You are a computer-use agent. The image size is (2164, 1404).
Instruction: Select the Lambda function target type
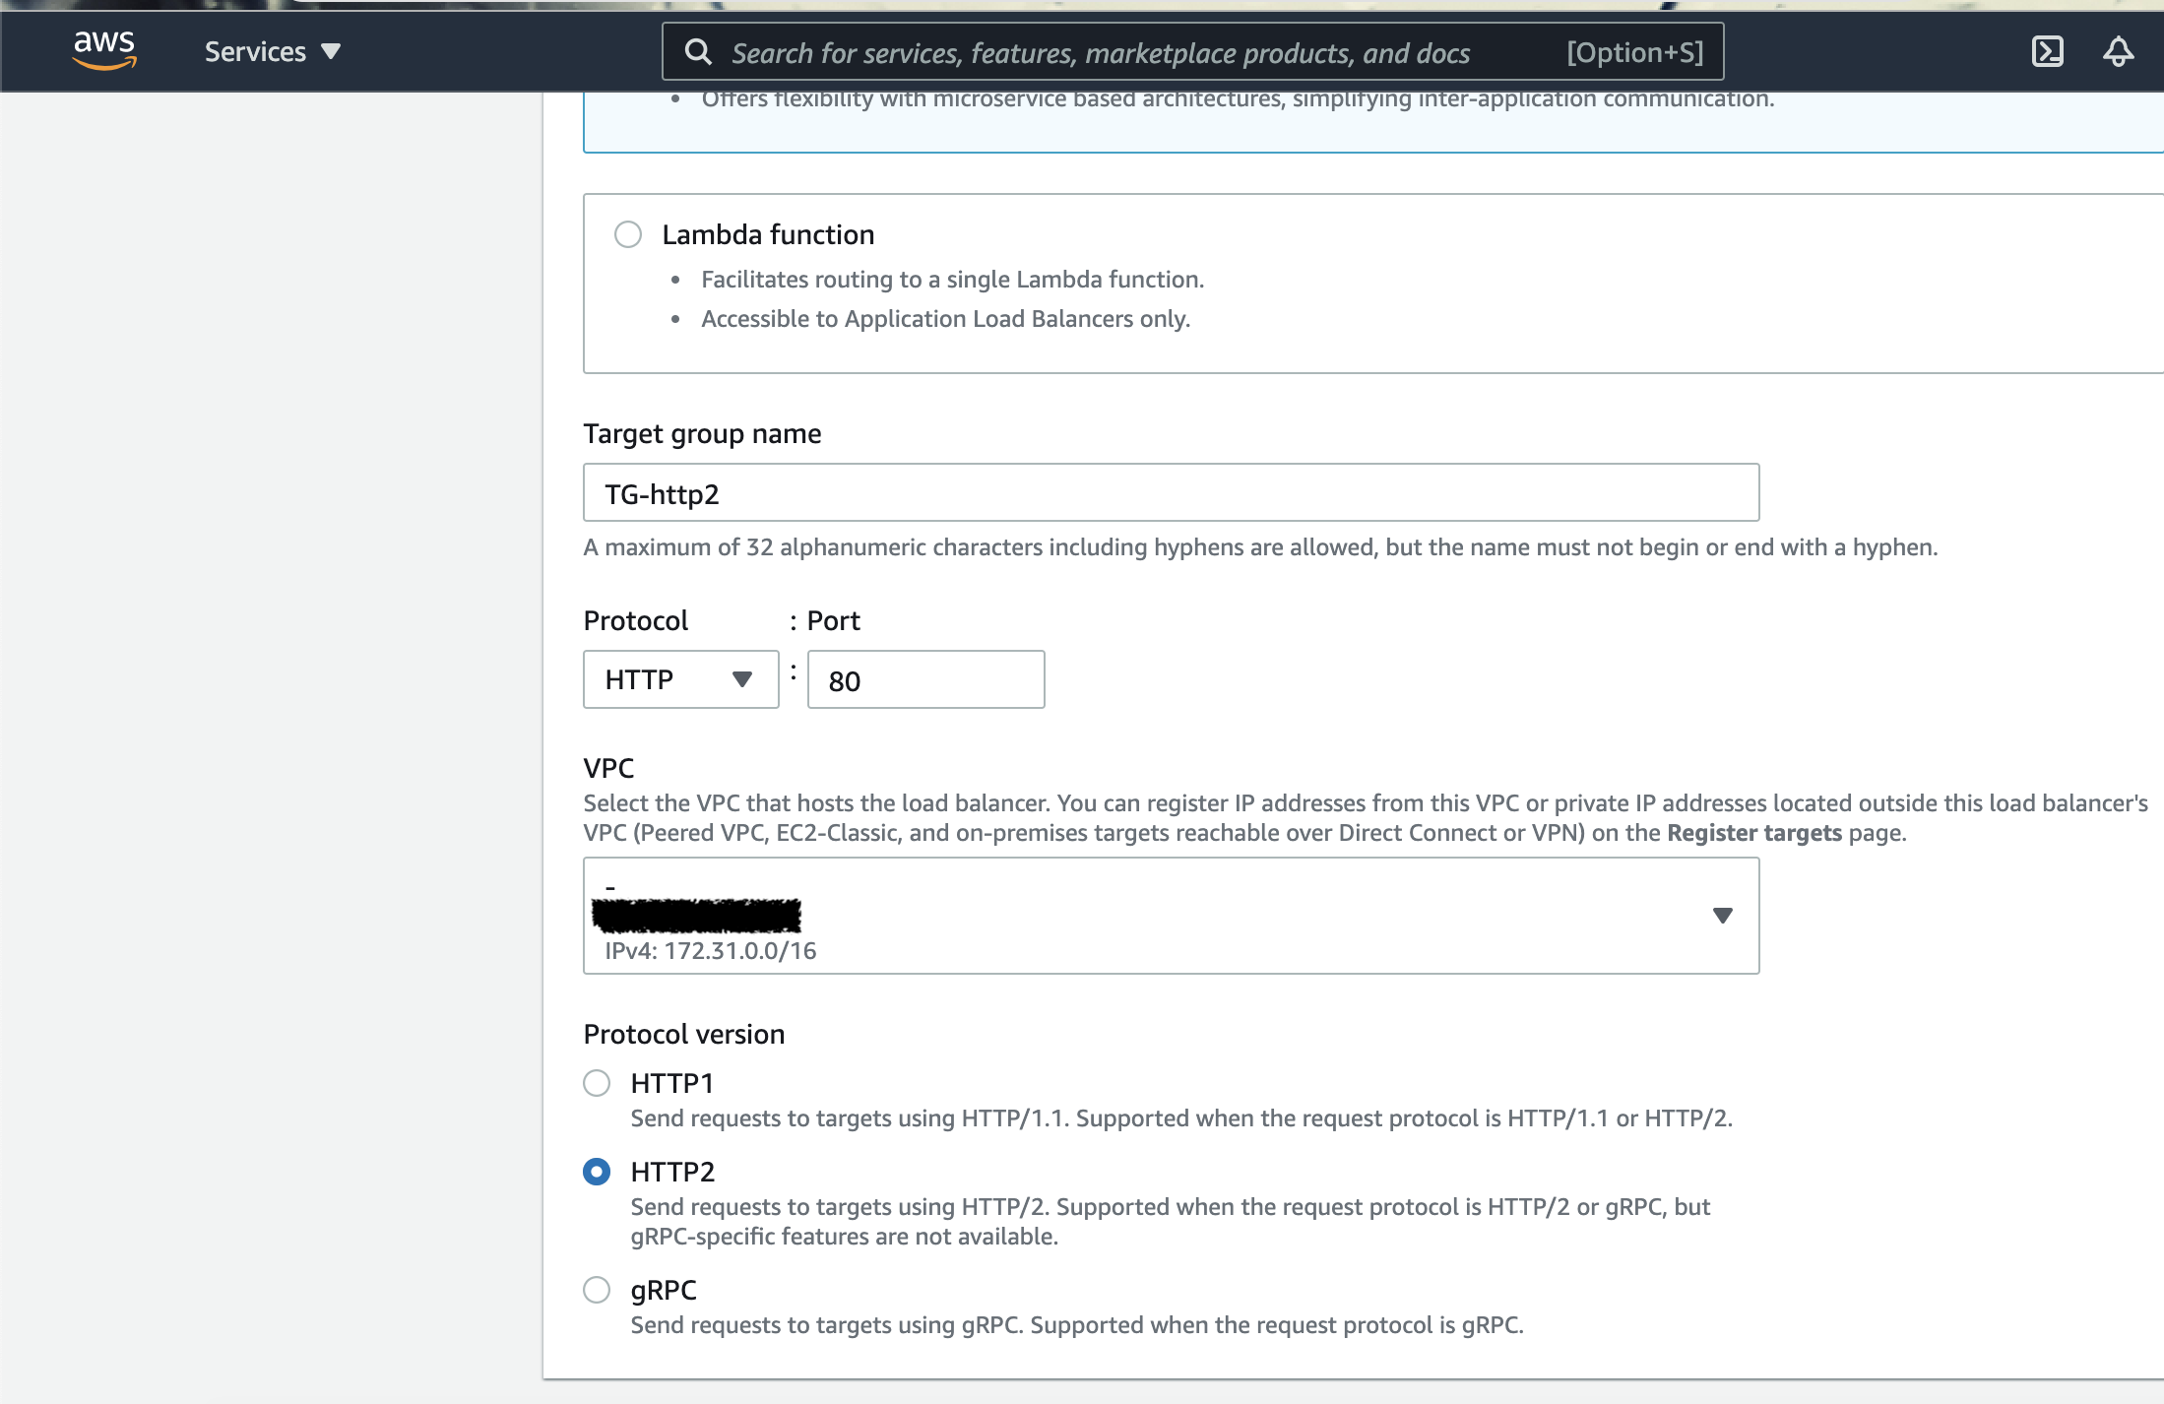[628, 234]
